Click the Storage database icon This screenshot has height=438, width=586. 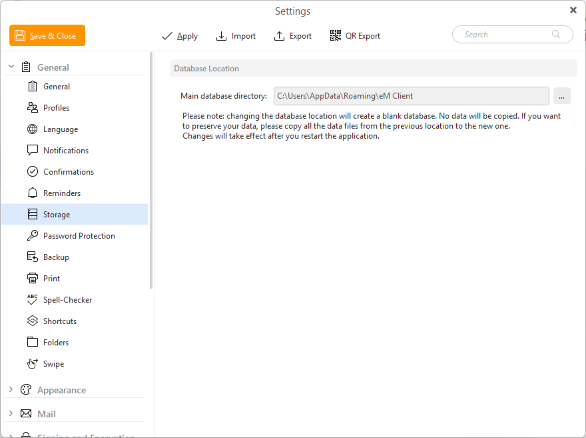click(x=33, y=214)
